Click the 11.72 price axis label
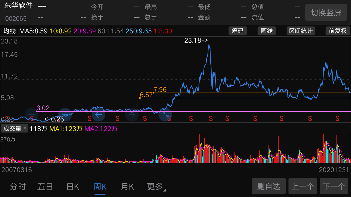Image resolution: width=351 pixels, height=197 pixels. tap(9, 76)
